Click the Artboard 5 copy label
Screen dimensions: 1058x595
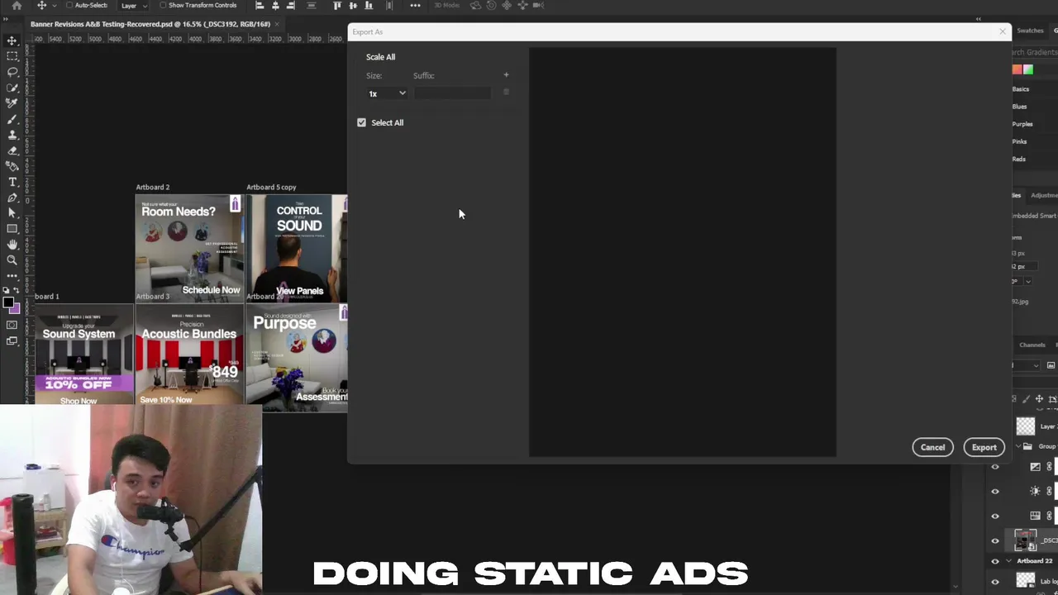[271, 187]
